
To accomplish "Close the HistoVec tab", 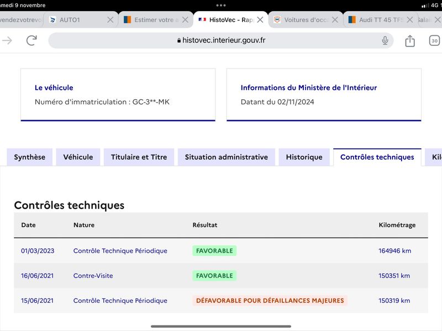I will coord(260,20).
